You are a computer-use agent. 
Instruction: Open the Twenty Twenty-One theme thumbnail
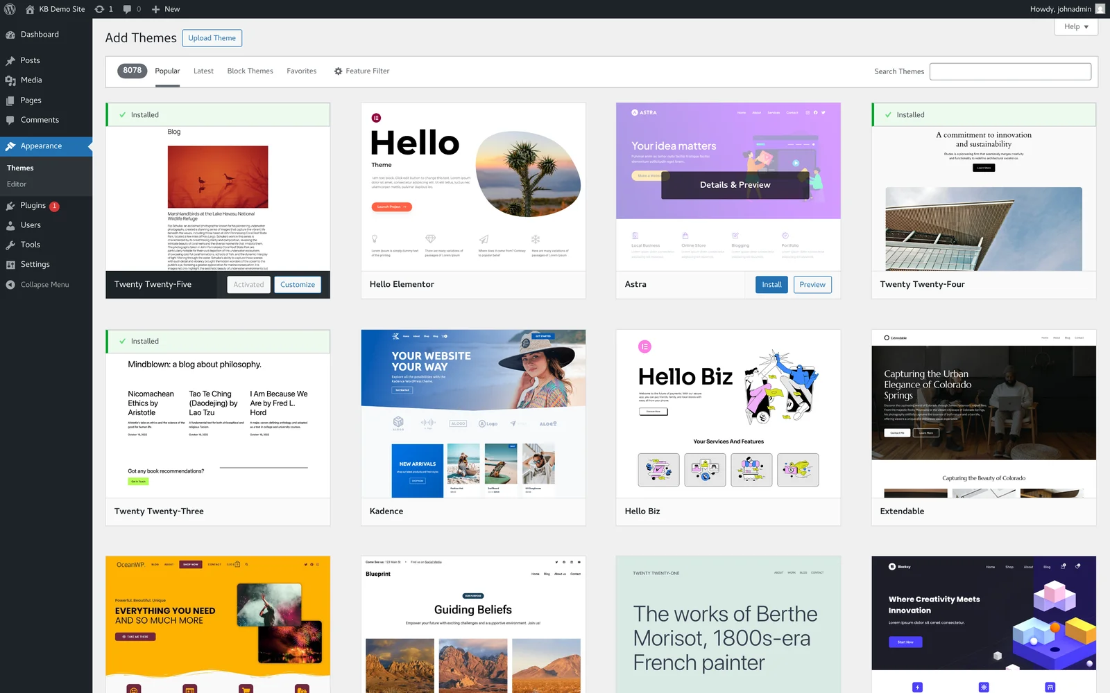(x=728, y=624)
